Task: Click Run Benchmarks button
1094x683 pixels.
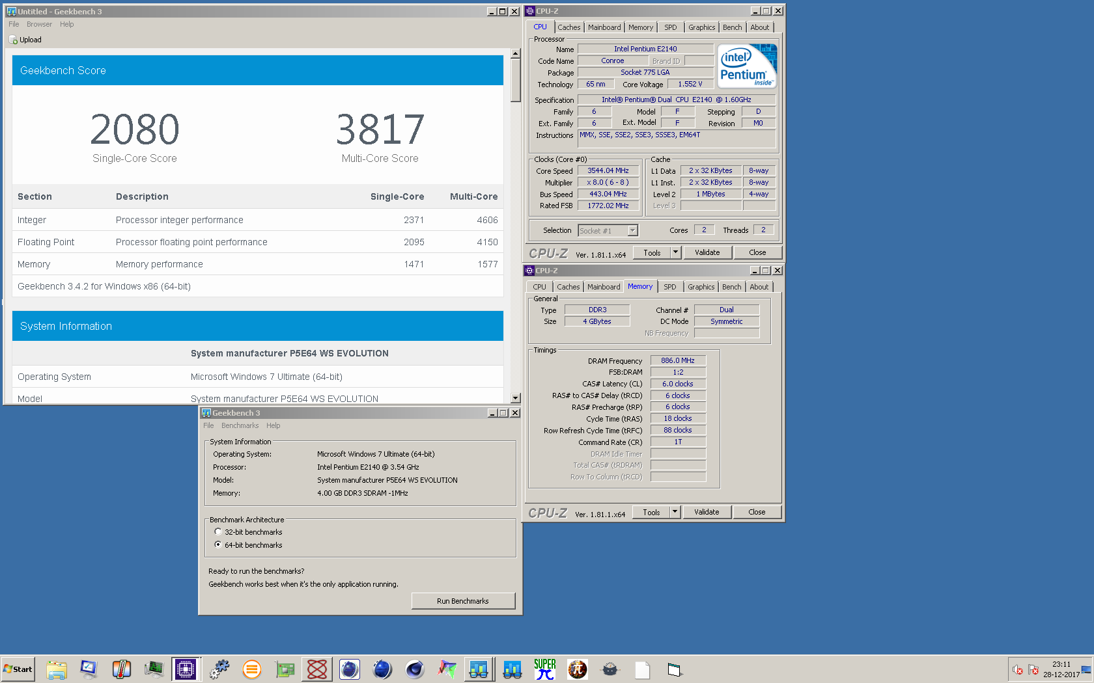Action: pos(463,601)
